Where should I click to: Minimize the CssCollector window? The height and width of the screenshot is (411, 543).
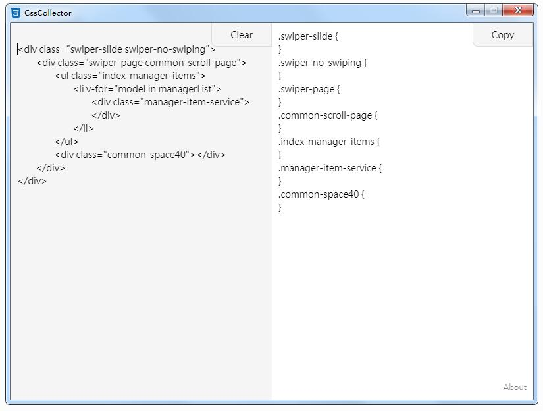[x=476, y=11]
